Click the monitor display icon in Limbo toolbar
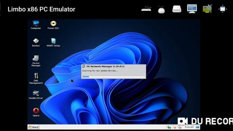The image size is (233, 131). pyautogui.click(x=192, y=9)
